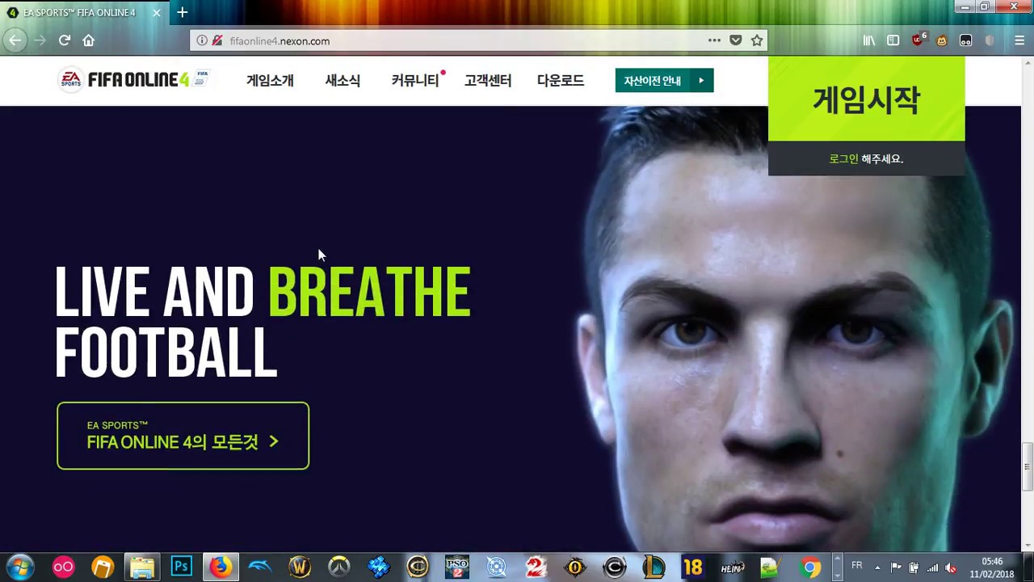Open the uBlock Origin extension
1034x582 pixels.
tap(918, 40)
